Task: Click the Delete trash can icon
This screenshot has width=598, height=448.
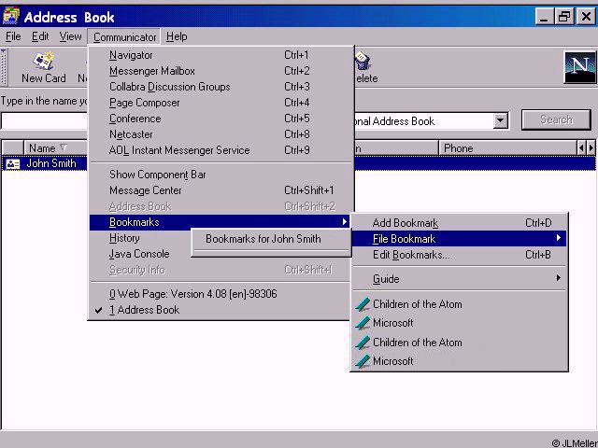Action: tap(362, 60)
